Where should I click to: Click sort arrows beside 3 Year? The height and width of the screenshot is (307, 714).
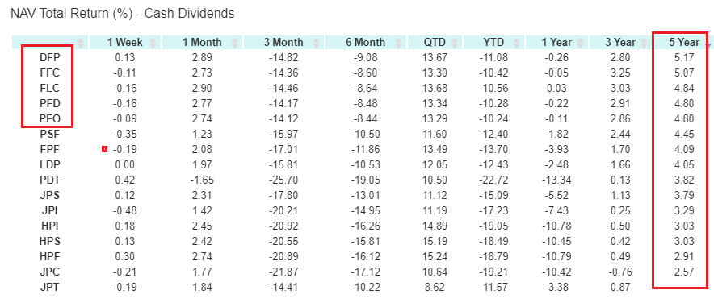(644, 43)
